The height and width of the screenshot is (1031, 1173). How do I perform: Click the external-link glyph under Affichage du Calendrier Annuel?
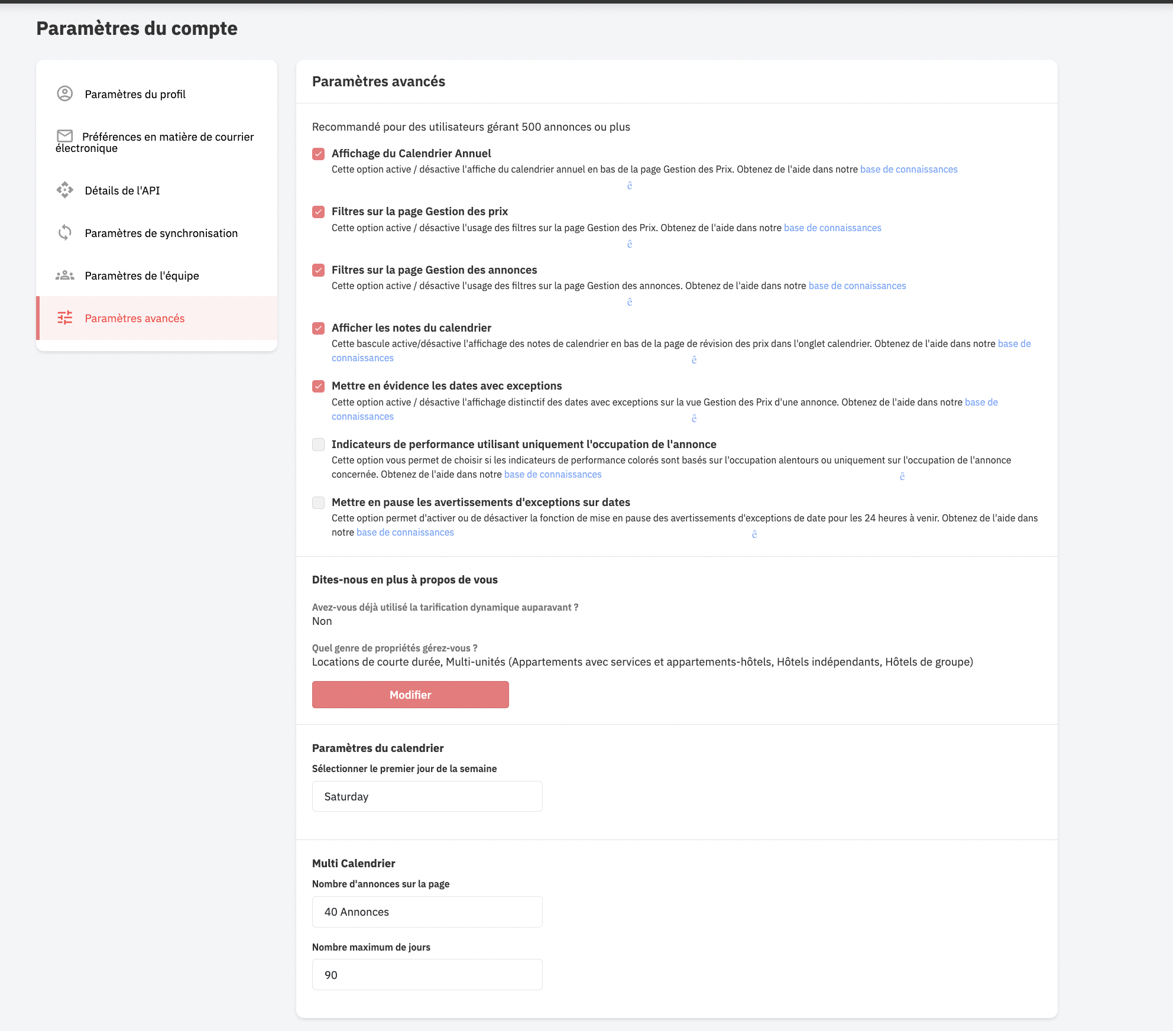coord(630,186)
